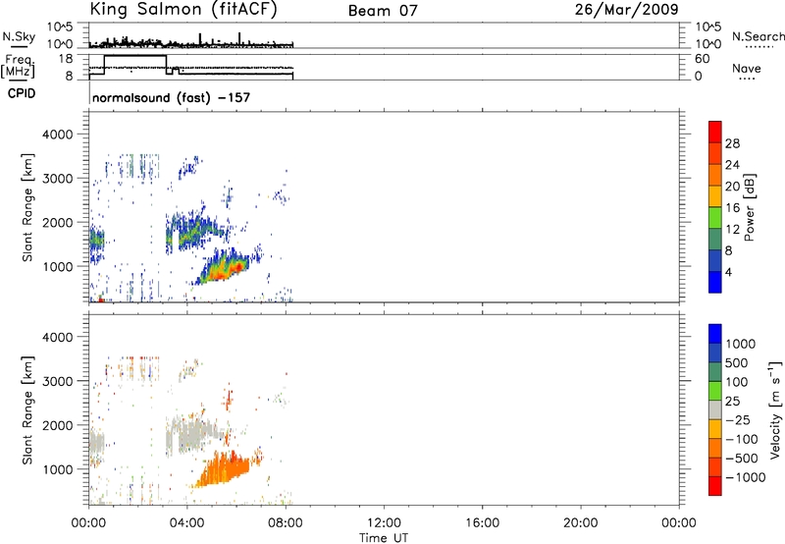The height and width of the screenshot is (544, 785).
Task: Click the teal 8-12 dB Power colorbar segment
Action: [x=715, y=240]
